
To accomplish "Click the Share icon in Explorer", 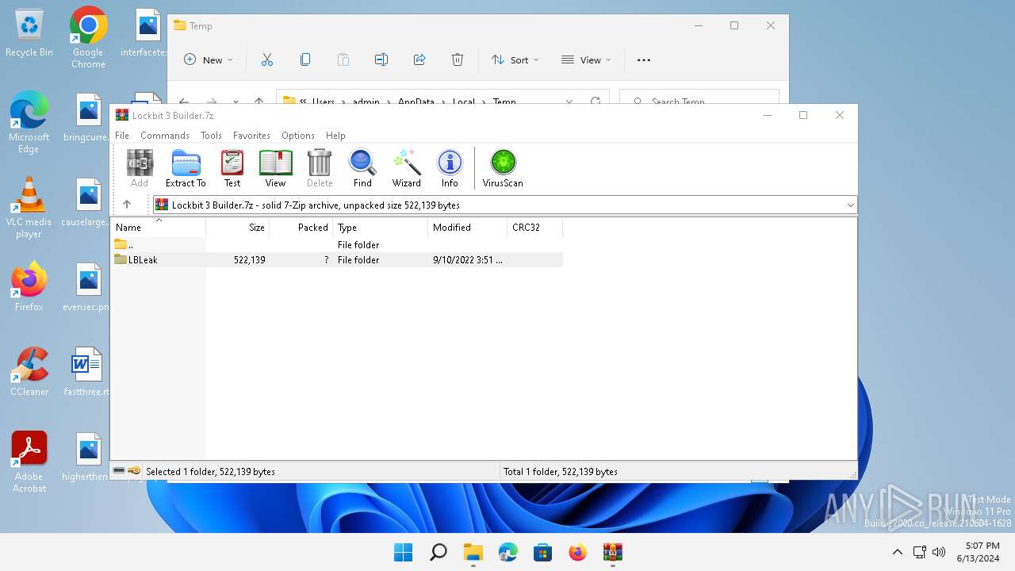I will pos(419,59).
